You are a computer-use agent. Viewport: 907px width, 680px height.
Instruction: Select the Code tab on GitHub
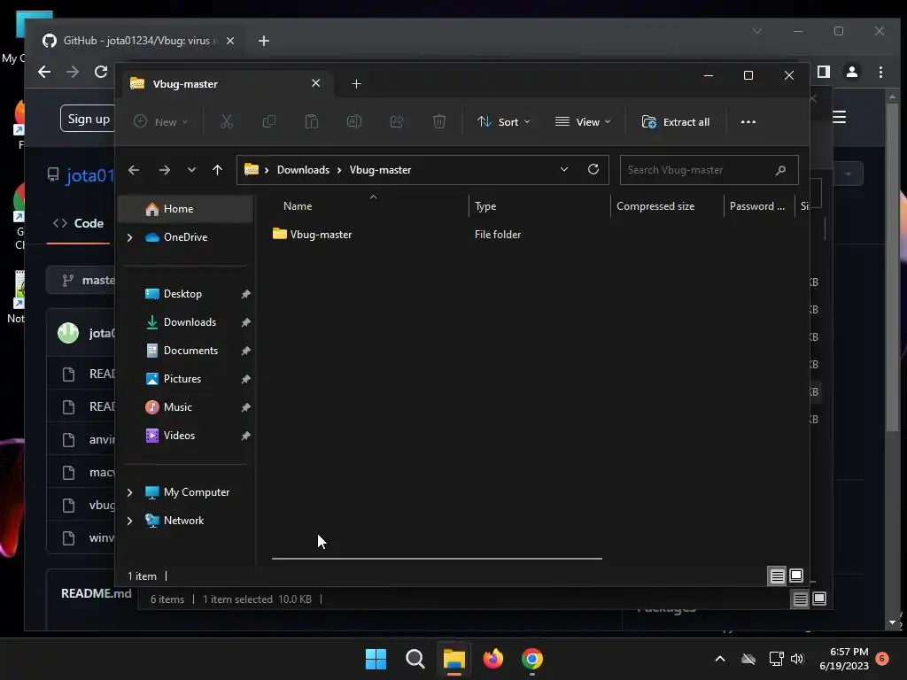click(x=79, y=223)
